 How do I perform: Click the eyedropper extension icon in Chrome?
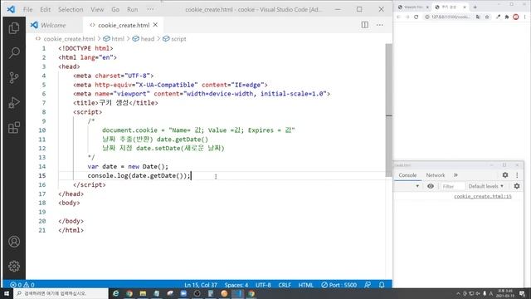tap(498, 17)
